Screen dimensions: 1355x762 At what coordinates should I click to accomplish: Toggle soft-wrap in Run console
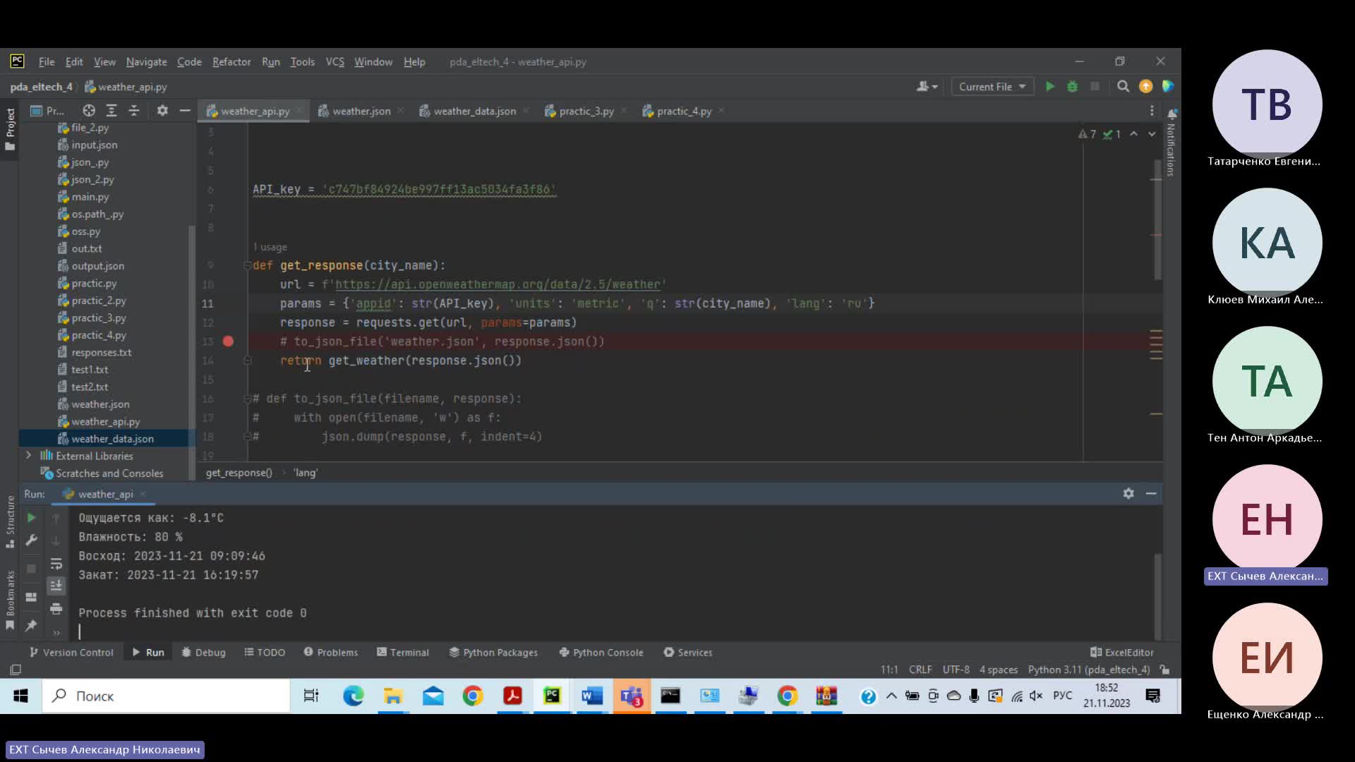56,564
